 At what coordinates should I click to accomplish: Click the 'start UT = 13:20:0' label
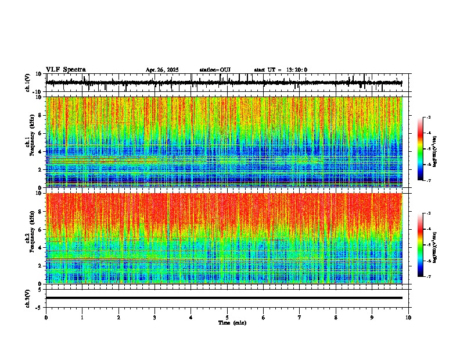pyautogui.click(x=281, y=70)
